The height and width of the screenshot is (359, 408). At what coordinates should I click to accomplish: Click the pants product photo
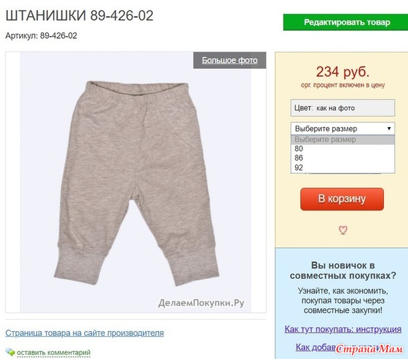pos(136,182)
